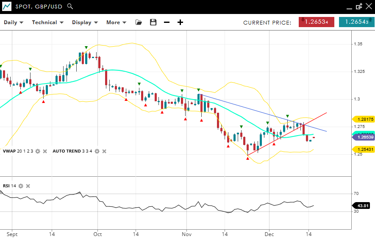Remove the RSI indicator

pos(28,186)
